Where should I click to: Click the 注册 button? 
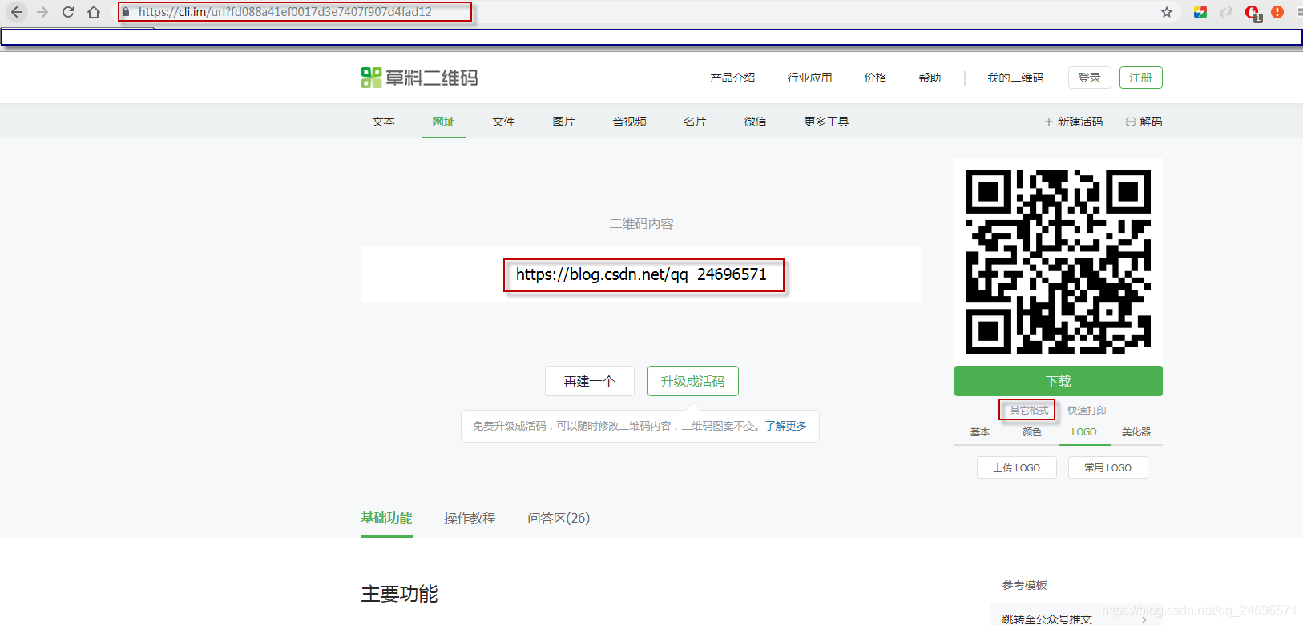click(x=1141, y=78)
